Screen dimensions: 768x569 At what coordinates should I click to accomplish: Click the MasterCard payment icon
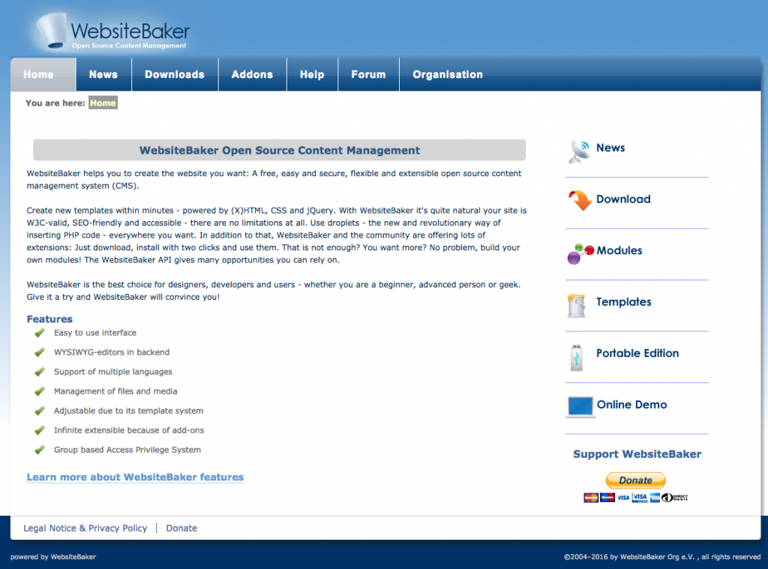(590, 497)
